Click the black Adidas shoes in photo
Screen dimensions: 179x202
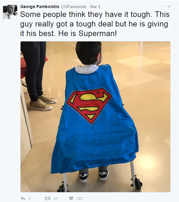click(x=94, y=175)
